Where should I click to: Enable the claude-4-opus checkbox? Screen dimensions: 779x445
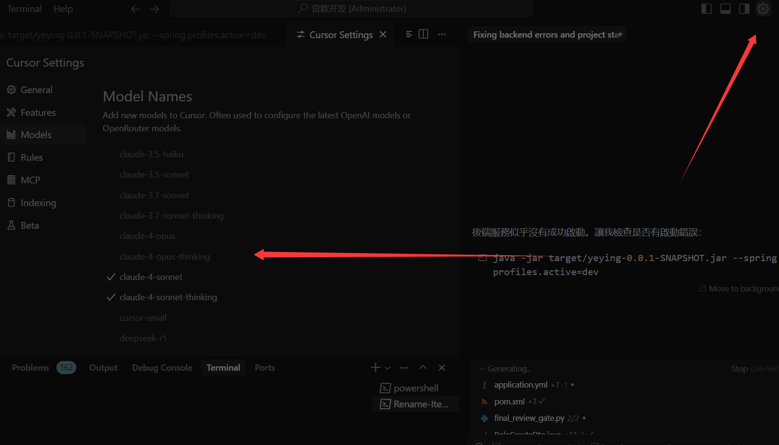pyautogui.click(x=111, y=236)
